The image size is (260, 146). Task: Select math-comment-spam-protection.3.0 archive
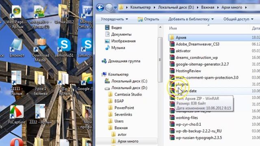204,77
